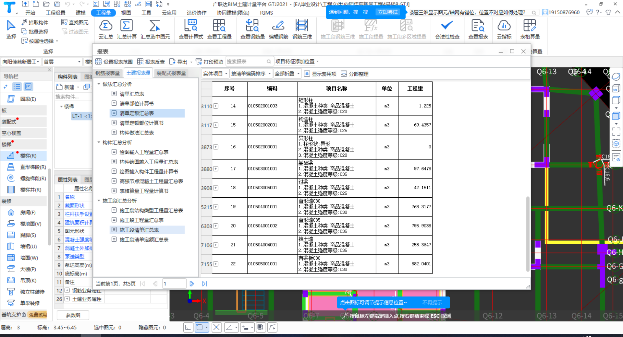Open 建模 ribbon tab

point(80,13)
